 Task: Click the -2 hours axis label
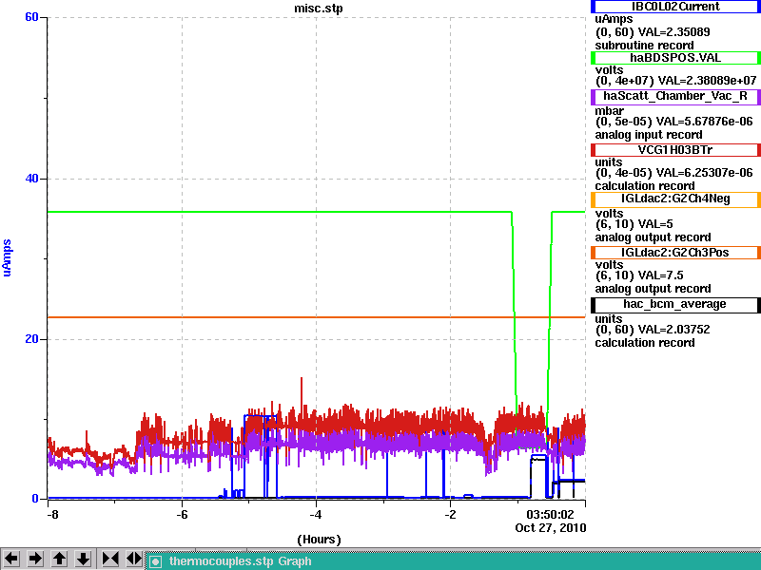click(x=450, y=514)
